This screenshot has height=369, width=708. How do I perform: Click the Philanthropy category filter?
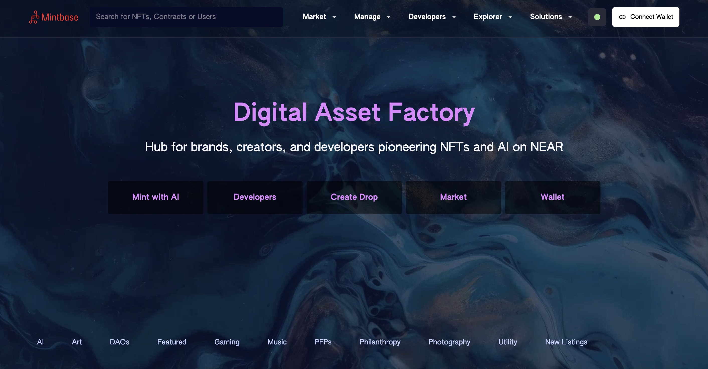coord(380,342)
